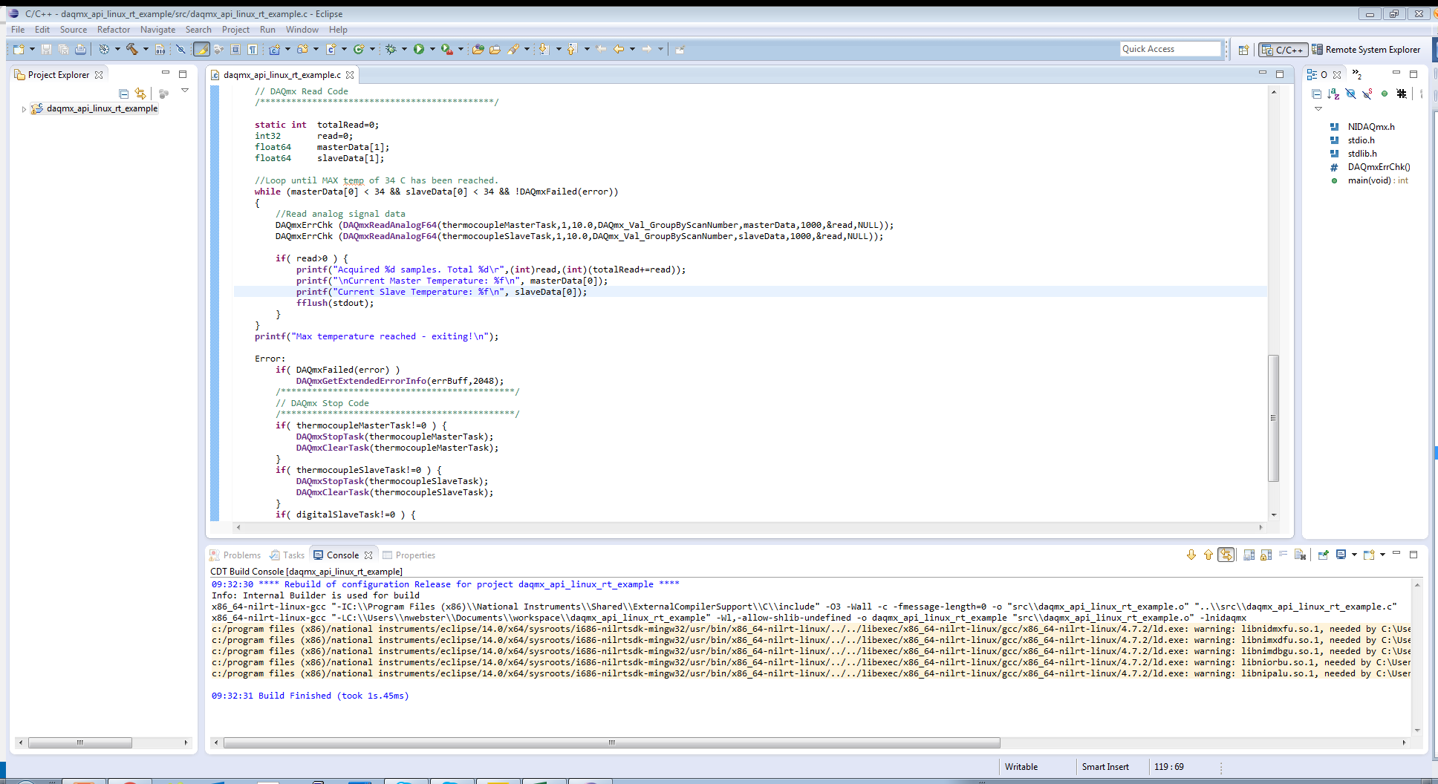Click the Next Annotation arrow icon
Screen dimensions: 1438x784
coord(544,49)
